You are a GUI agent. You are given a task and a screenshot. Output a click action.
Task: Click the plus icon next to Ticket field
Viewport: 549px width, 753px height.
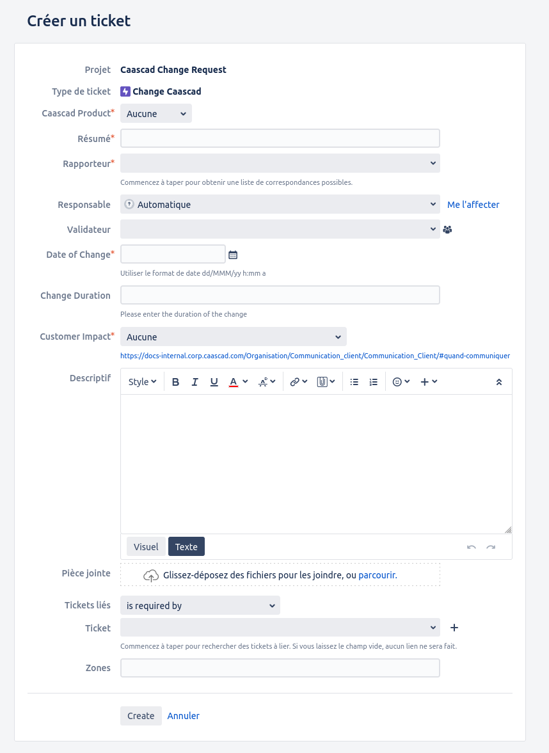[454, 628]
